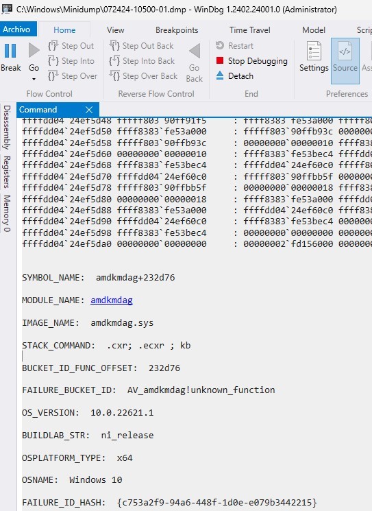
Task: Click address ffffdd04`24ef5d90 in dump
Action: coord(66,222)
